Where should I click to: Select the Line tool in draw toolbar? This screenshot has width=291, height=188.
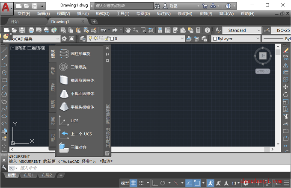click(4, 50)
